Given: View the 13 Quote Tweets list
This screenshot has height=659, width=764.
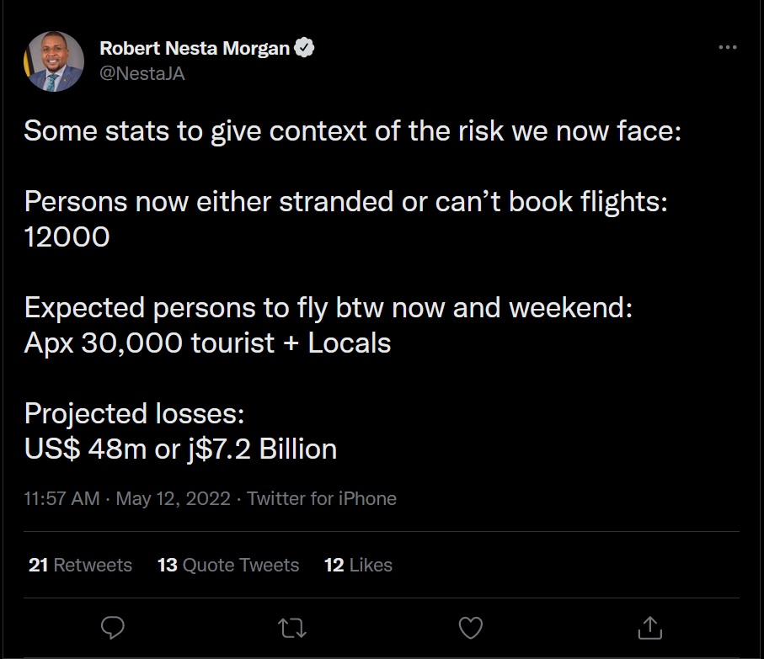Looking at the screenshot, I should click(228, 565).
